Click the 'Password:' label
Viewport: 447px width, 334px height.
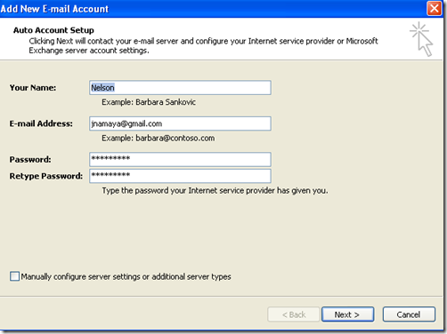[30, 160]
